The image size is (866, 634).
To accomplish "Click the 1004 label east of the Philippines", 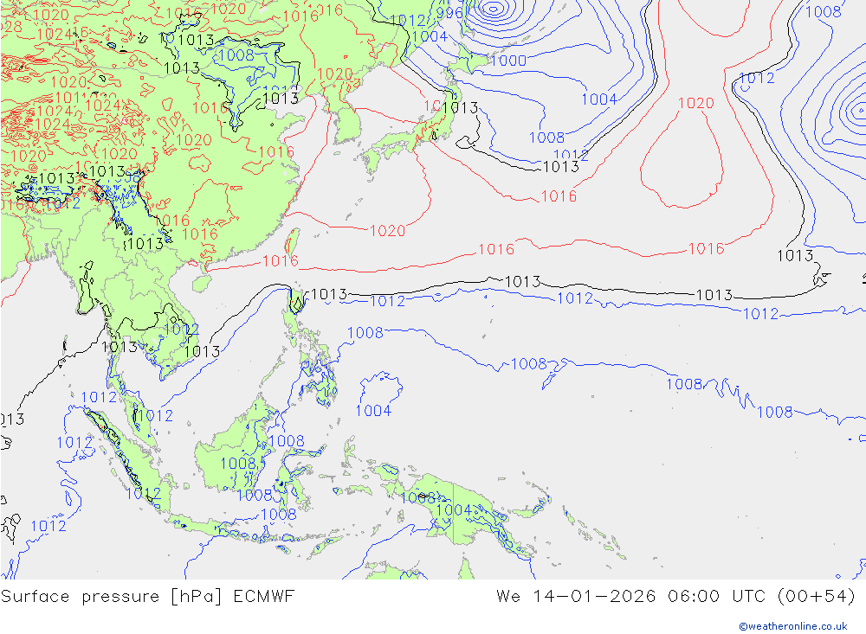I will tap(373, 411).
